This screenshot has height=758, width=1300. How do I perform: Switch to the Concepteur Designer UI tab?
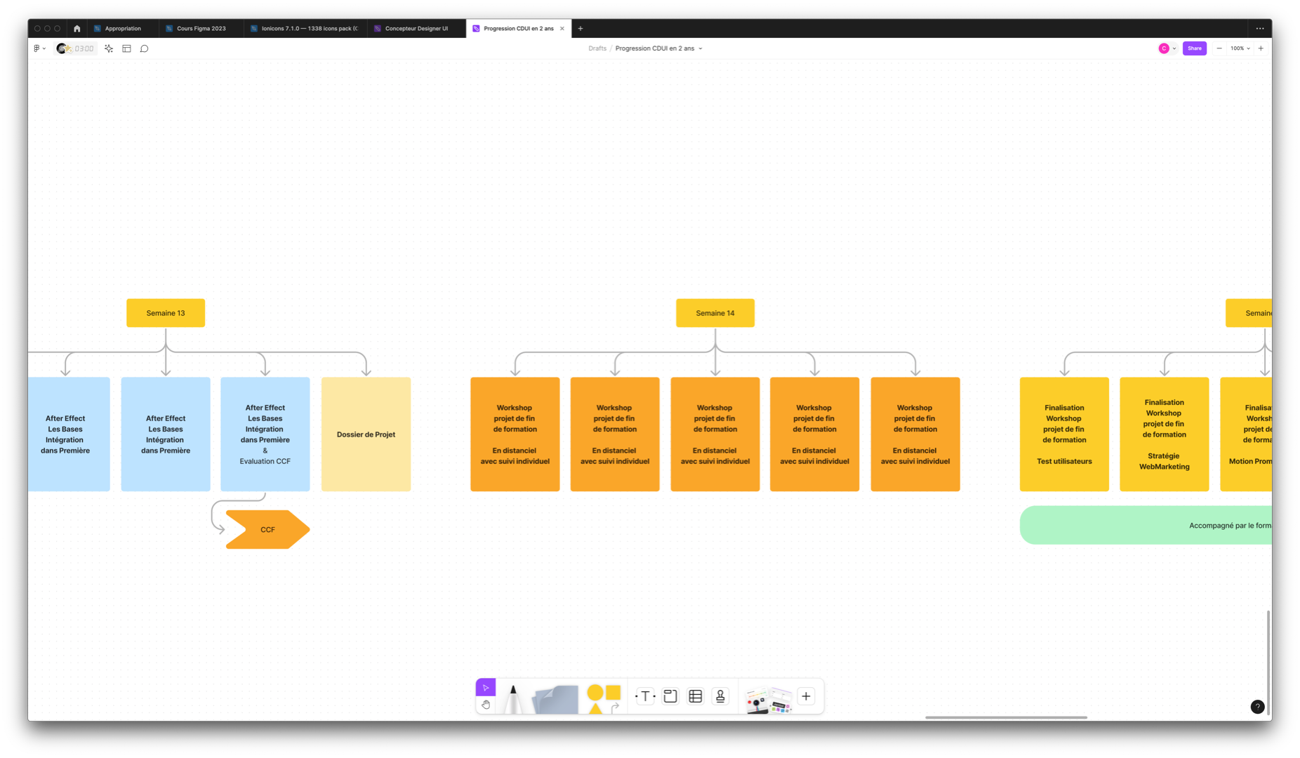pos(416,29)
